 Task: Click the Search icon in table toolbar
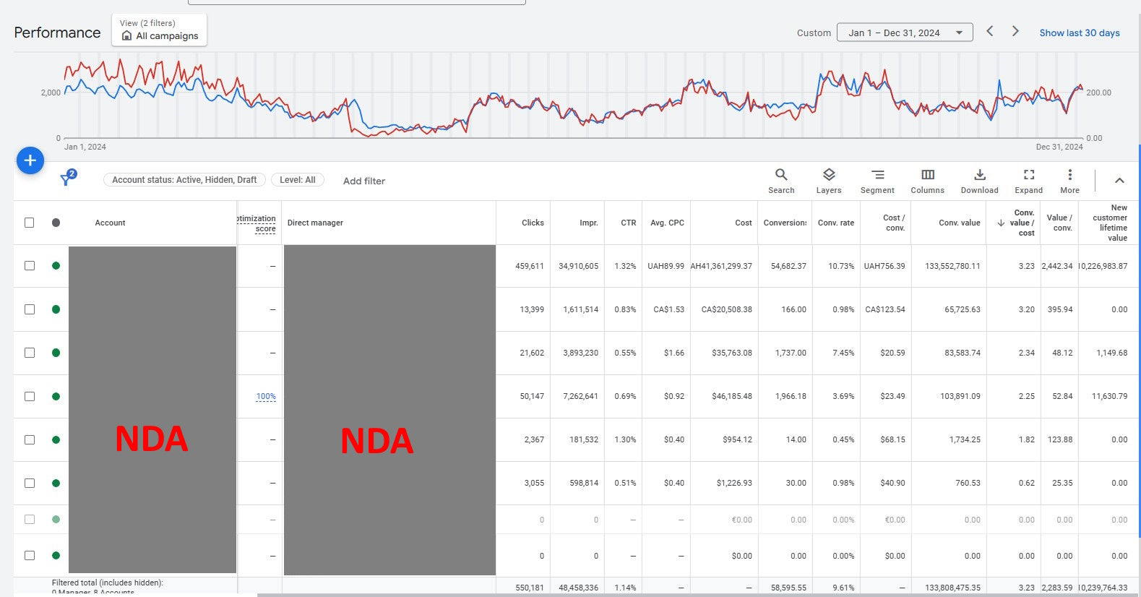coord(780,181)
